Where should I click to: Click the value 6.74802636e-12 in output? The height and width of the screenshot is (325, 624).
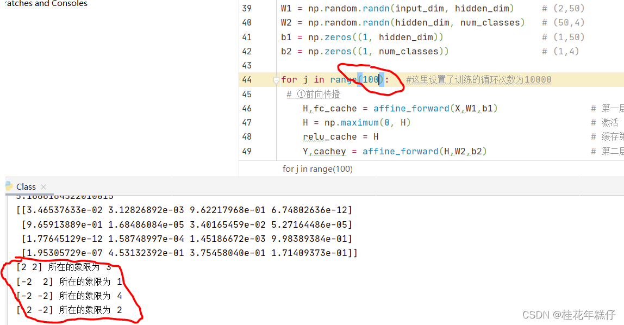pos(309,210)
